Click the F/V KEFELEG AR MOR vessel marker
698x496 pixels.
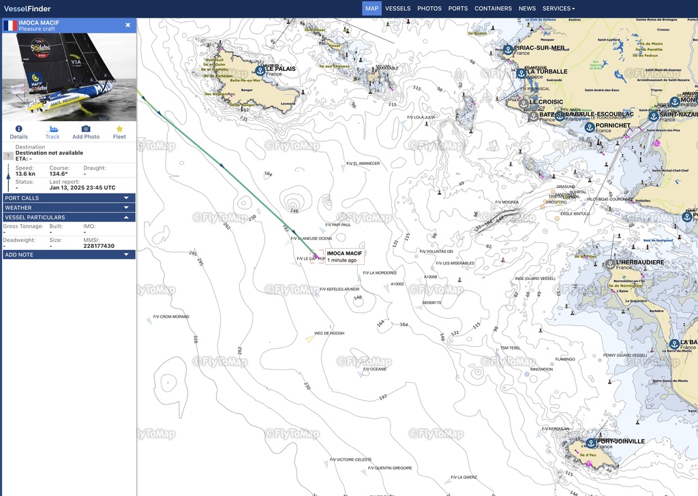click(x=316, y=294)
